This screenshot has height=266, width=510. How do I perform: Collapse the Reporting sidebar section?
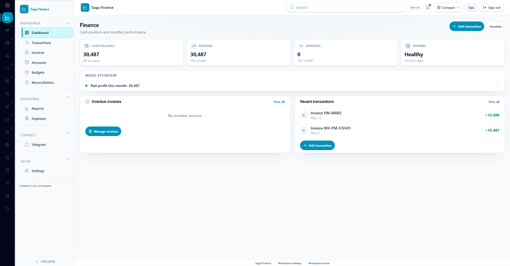pyautogui.click(x=68, y=97)
